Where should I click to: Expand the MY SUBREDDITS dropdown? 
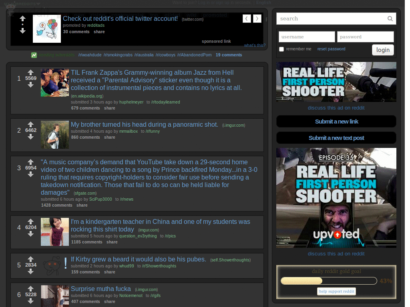(22, 4)
